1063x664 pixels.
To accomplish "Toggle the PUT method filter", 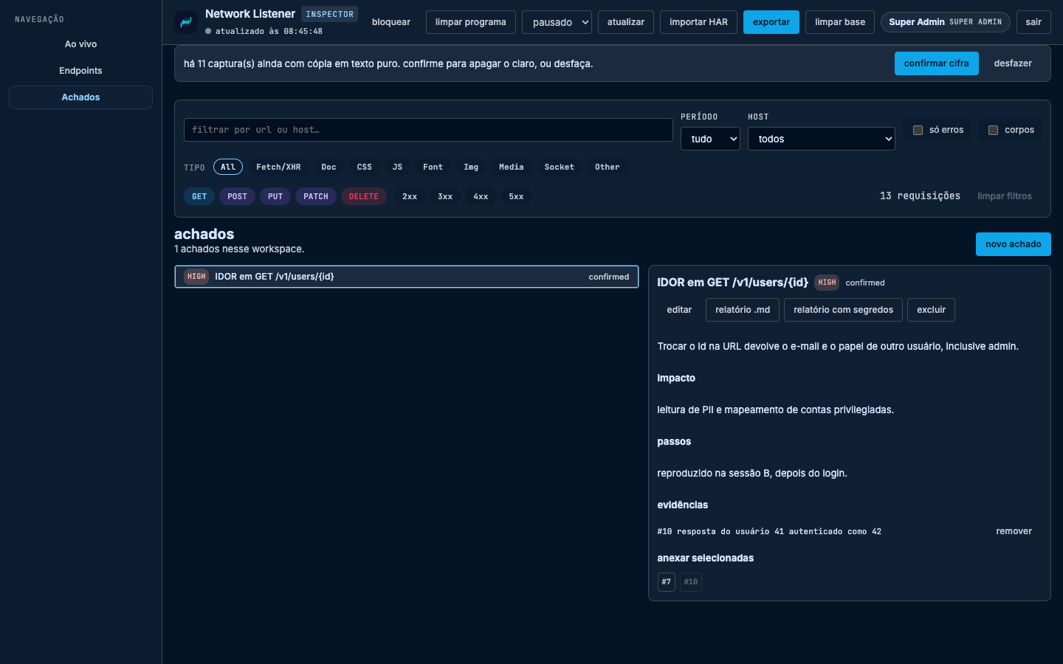I will 275,196.
